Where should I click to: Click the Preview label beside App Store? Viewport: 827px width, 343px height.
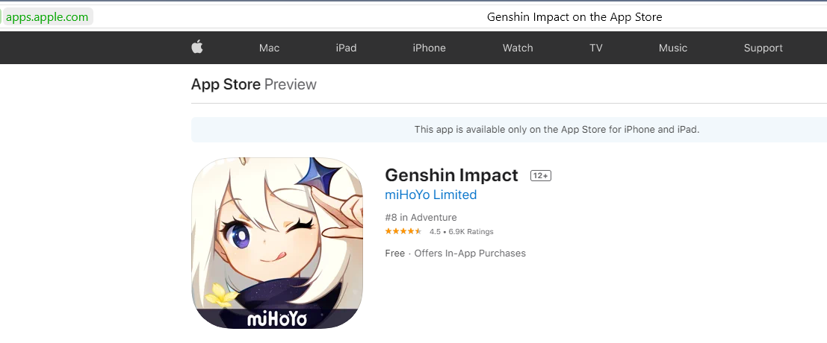coord(291,84)
